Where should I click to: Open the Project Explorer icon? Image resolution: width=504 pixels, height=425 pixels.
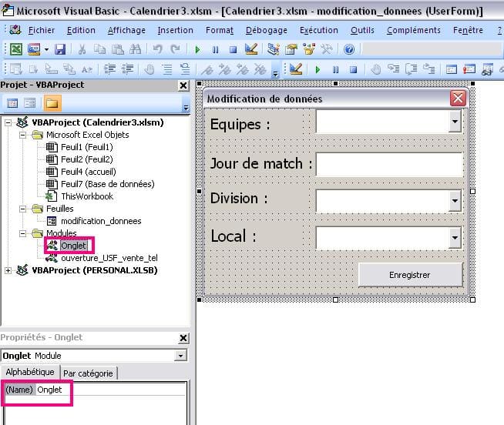click(x=274, y=49)
